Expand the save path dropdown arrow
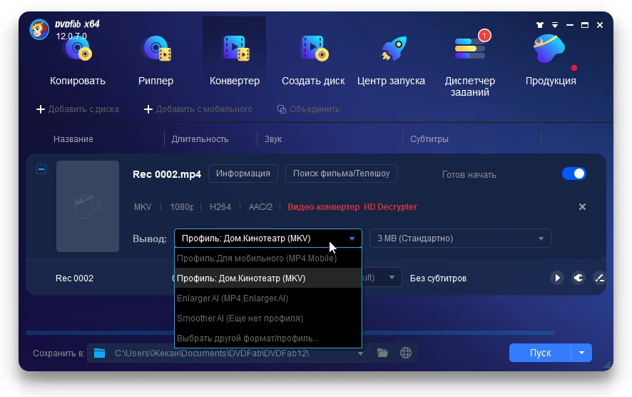Screen dimensions: 632x397 click(x=360, y=354)
